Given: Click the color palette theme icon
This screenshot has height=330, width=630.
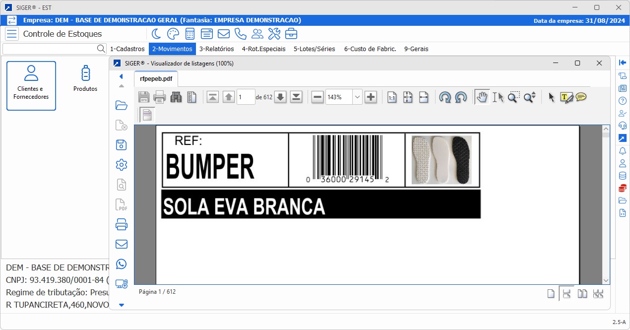Looking at the screenshot, I should [173, 34].
